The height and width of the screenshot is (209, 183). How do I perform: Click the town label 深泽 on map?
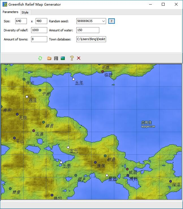[176, 185]
